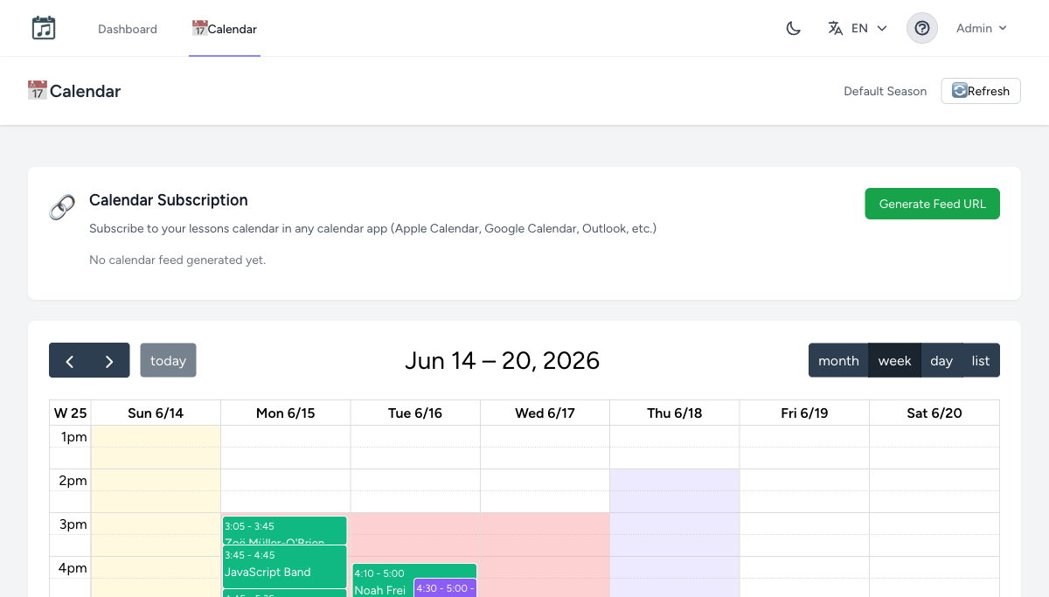Open the Noah Frei lesson event
The width and height of the screenshot is (1049, 597).
pos(383,580)
